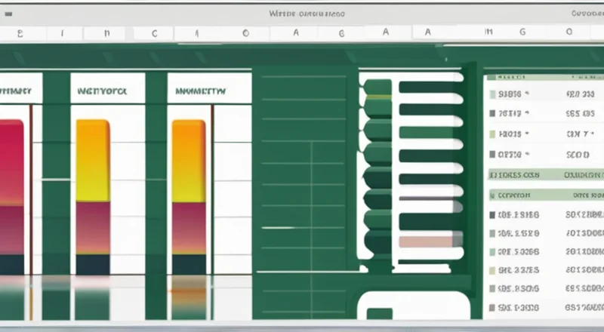The width and height of the screenshot is (604, 332).
Task: Select the column C header
Action: tap(155, 33)
